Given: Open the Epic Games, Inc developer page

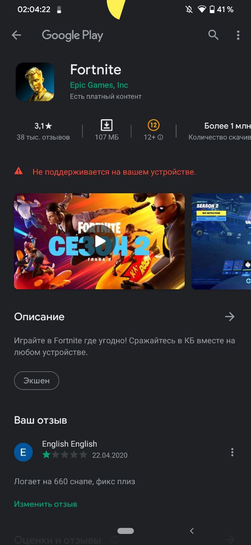Looking at the screenshot, I should [99, 85].
